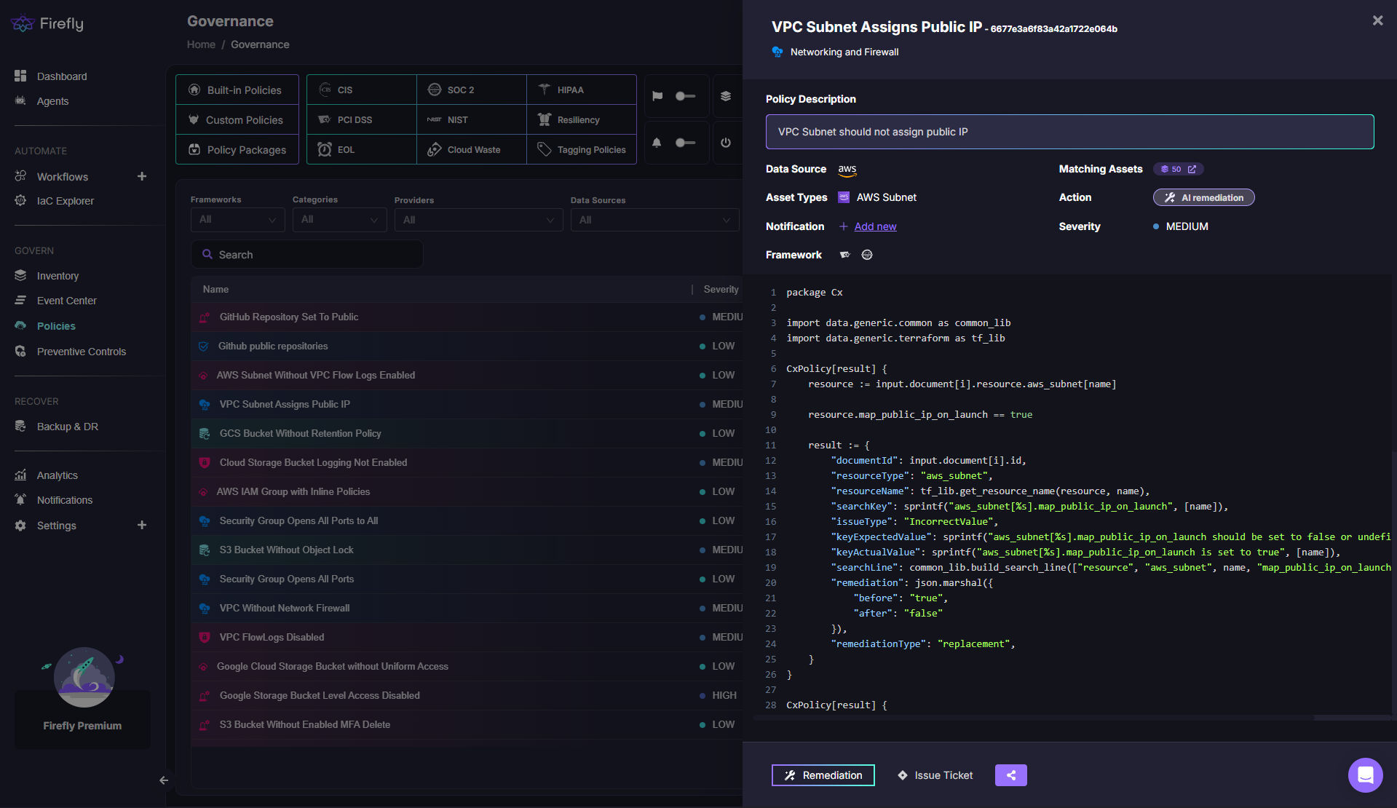1397x808 pixels.
Task: Click the Issue Ticket button
Action: click(935, 775)
